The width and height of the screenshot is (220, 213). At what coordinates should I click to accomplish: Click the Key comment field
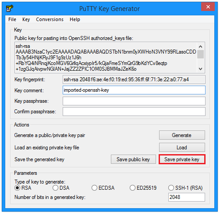[134, 90]
